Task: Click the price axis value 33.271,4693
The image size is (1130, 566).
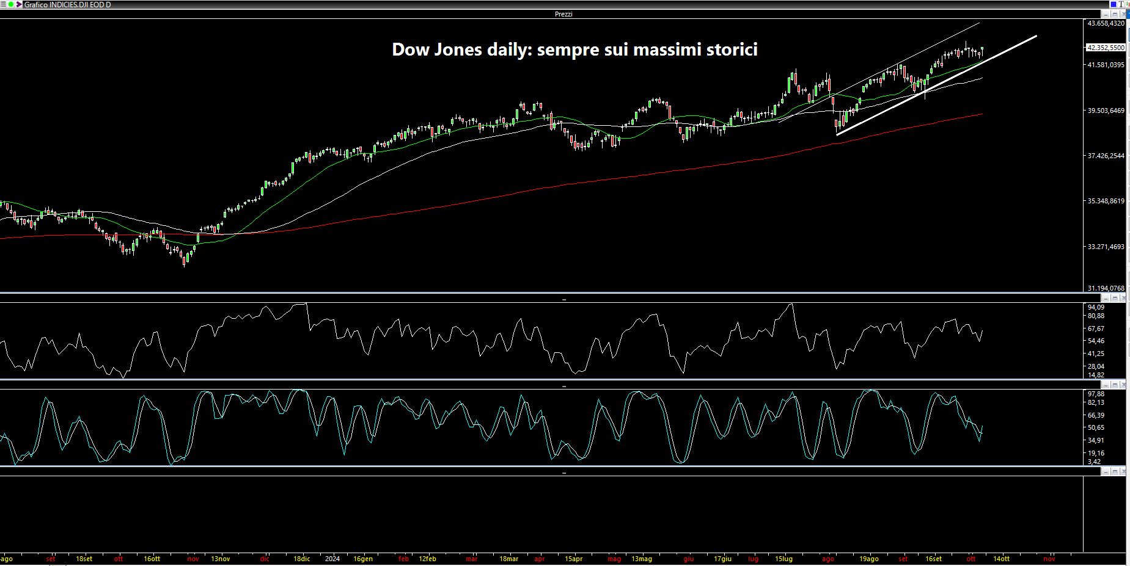Action: (x=1106, y=247)
